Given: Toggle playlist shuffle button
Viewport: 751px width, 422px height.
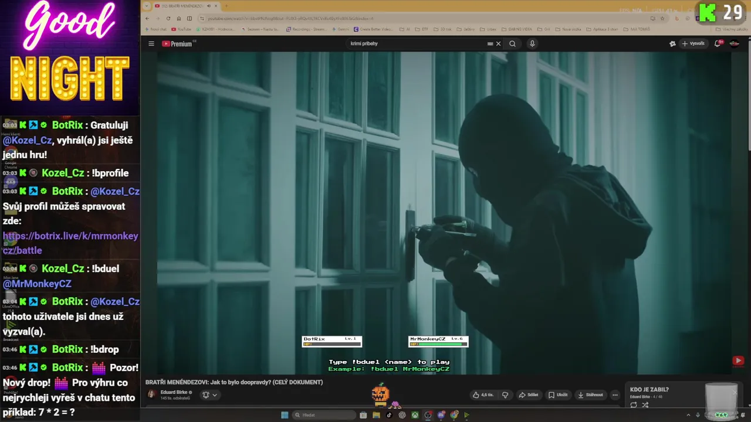Looking at the screenshot, I should pyautogui.click(x=645, y=404).
